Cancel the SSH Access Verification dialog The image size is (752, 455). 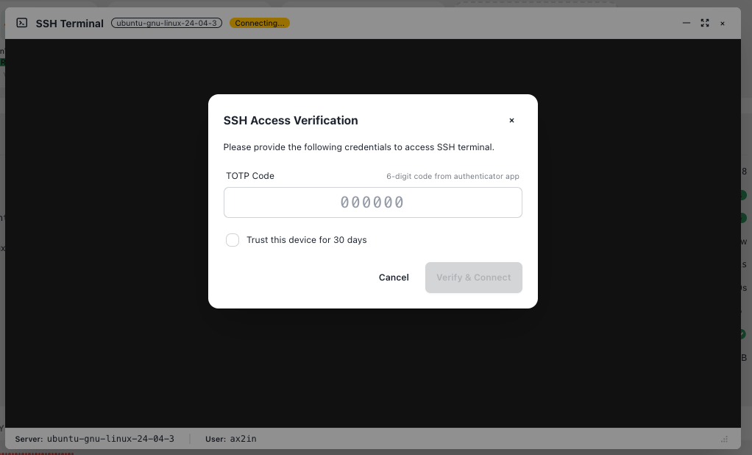(394, 278)
